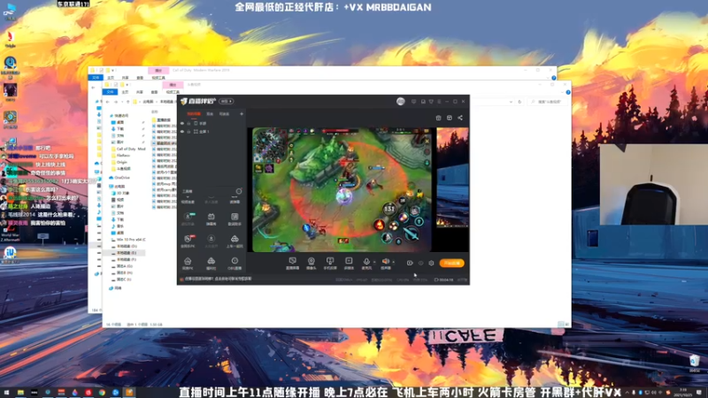Open hamburger menu in streaming app title bar
The height and width of the screenshot is (398, 708).
pos(439,102)
